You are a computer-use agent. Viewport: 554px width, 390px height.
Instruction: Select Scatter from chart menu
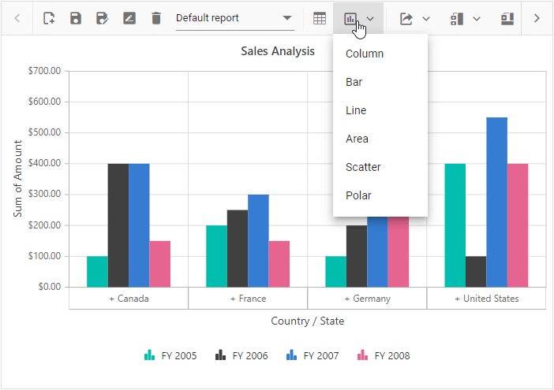(x=363, y=167)
